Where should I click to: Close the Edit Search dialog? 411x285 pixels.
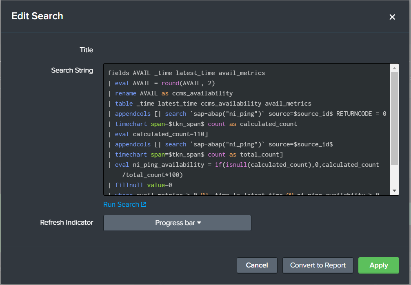[x=392, y=17]
